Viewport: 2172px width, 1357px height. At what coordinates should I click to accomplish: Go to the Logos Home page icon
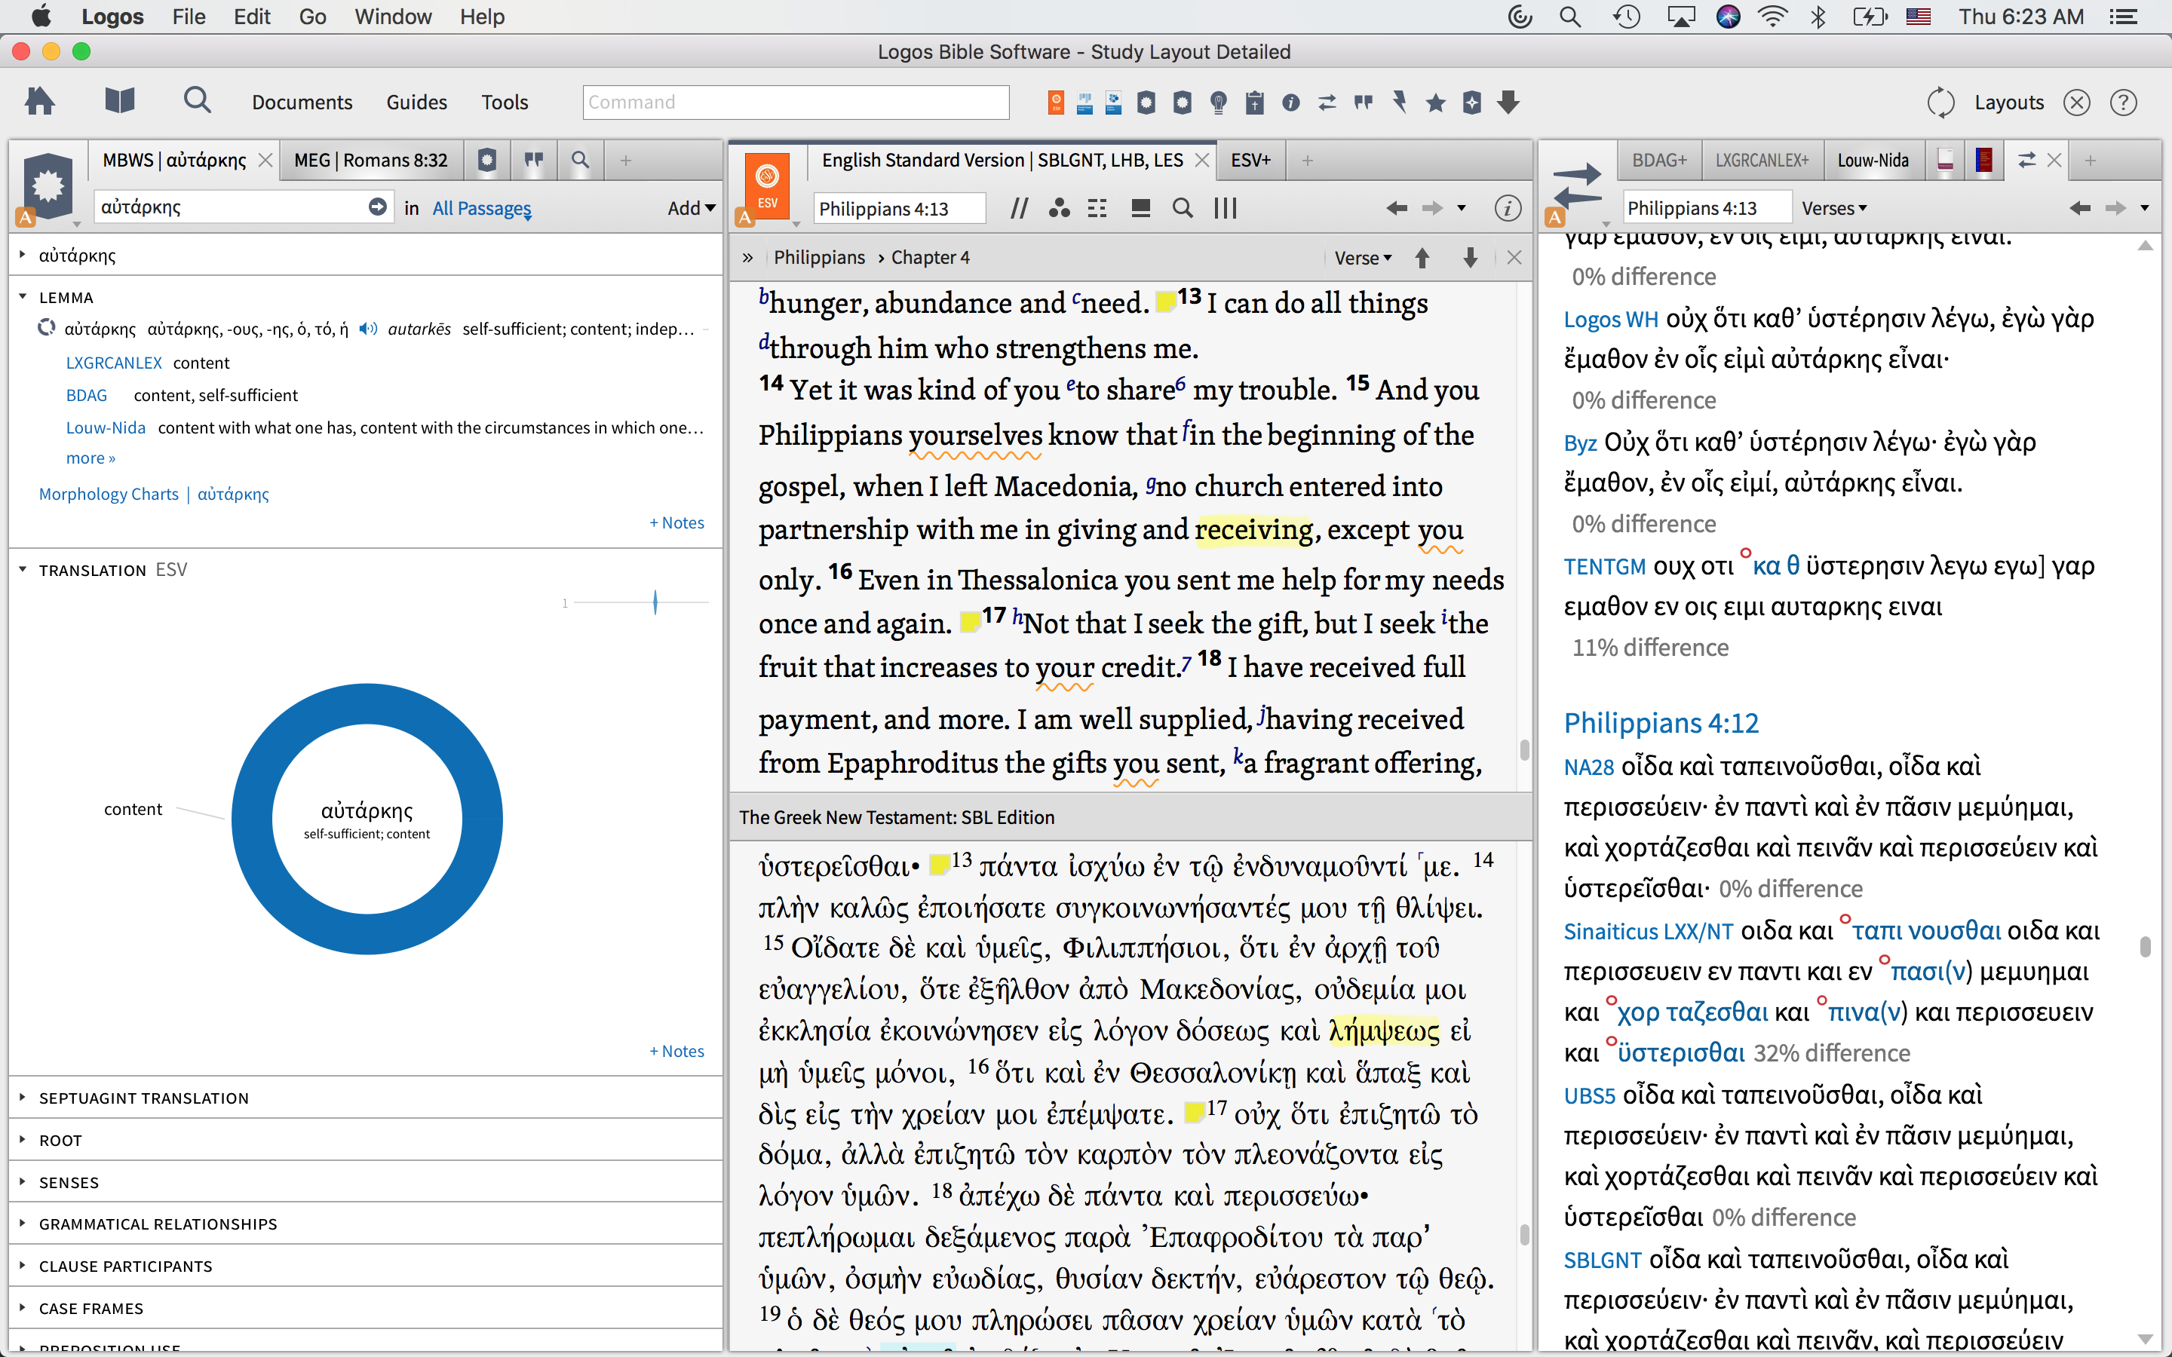[x=39, y=102]
